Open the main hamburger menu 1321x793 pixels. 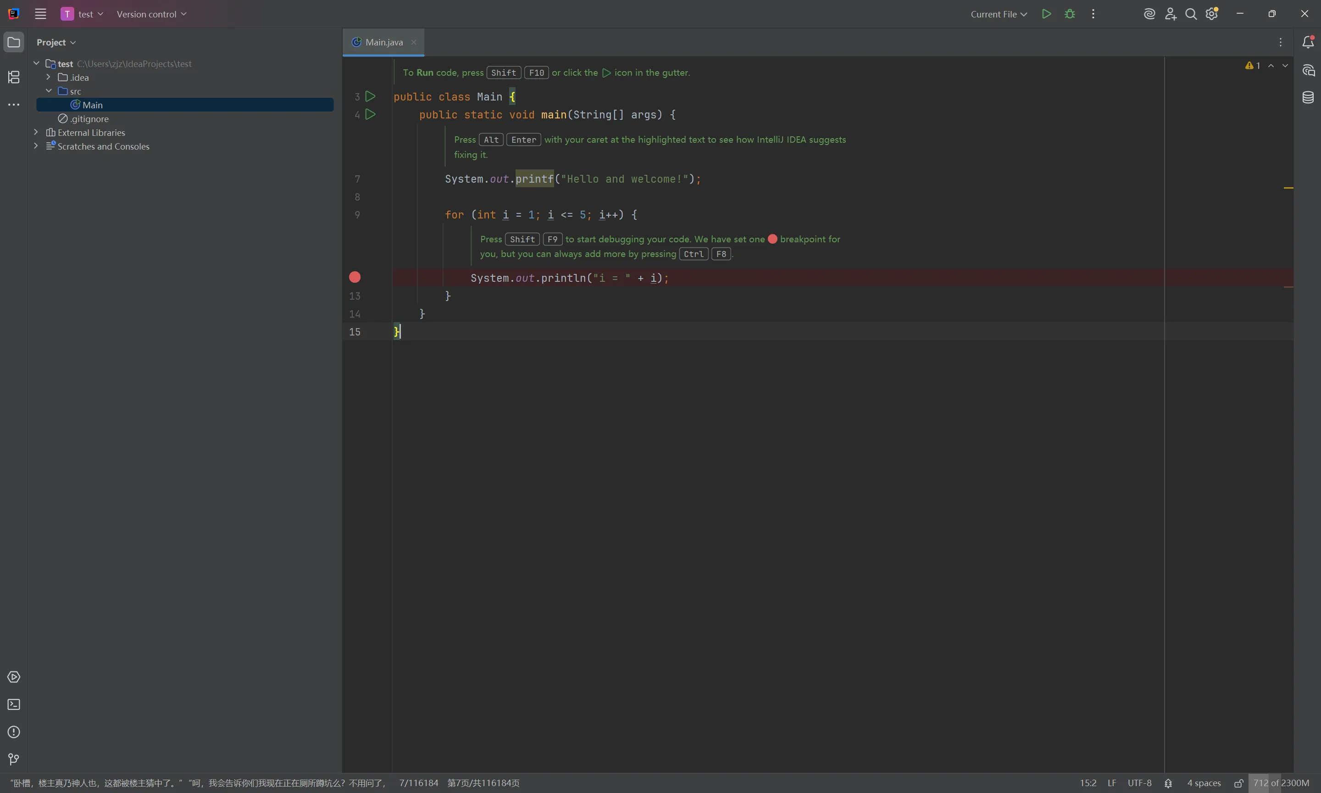[40, 14]
